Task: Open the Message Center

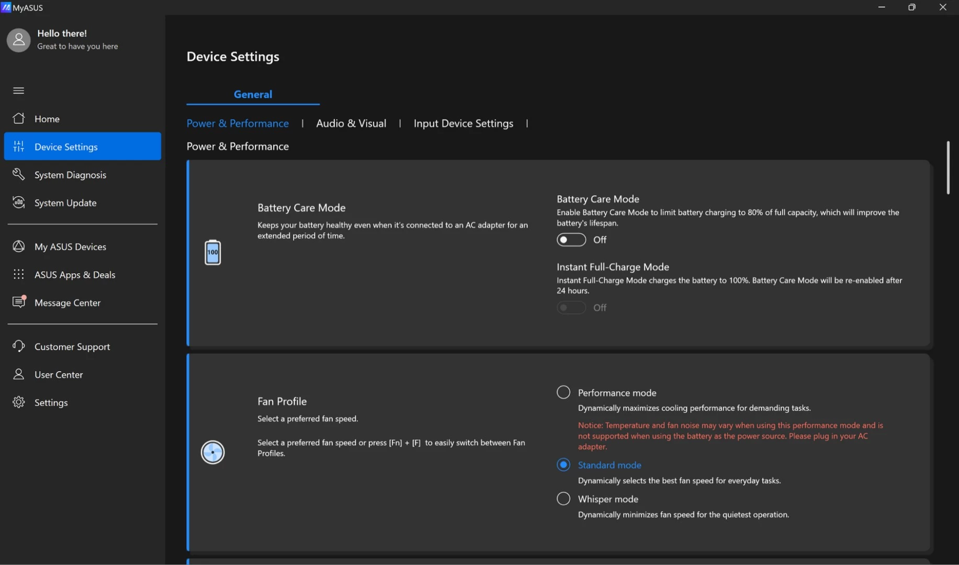Action: pos(67,303)
